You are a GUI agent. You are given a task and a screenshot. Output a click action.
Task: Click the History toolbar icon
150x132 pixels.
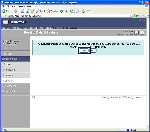(x=72, y=11)
